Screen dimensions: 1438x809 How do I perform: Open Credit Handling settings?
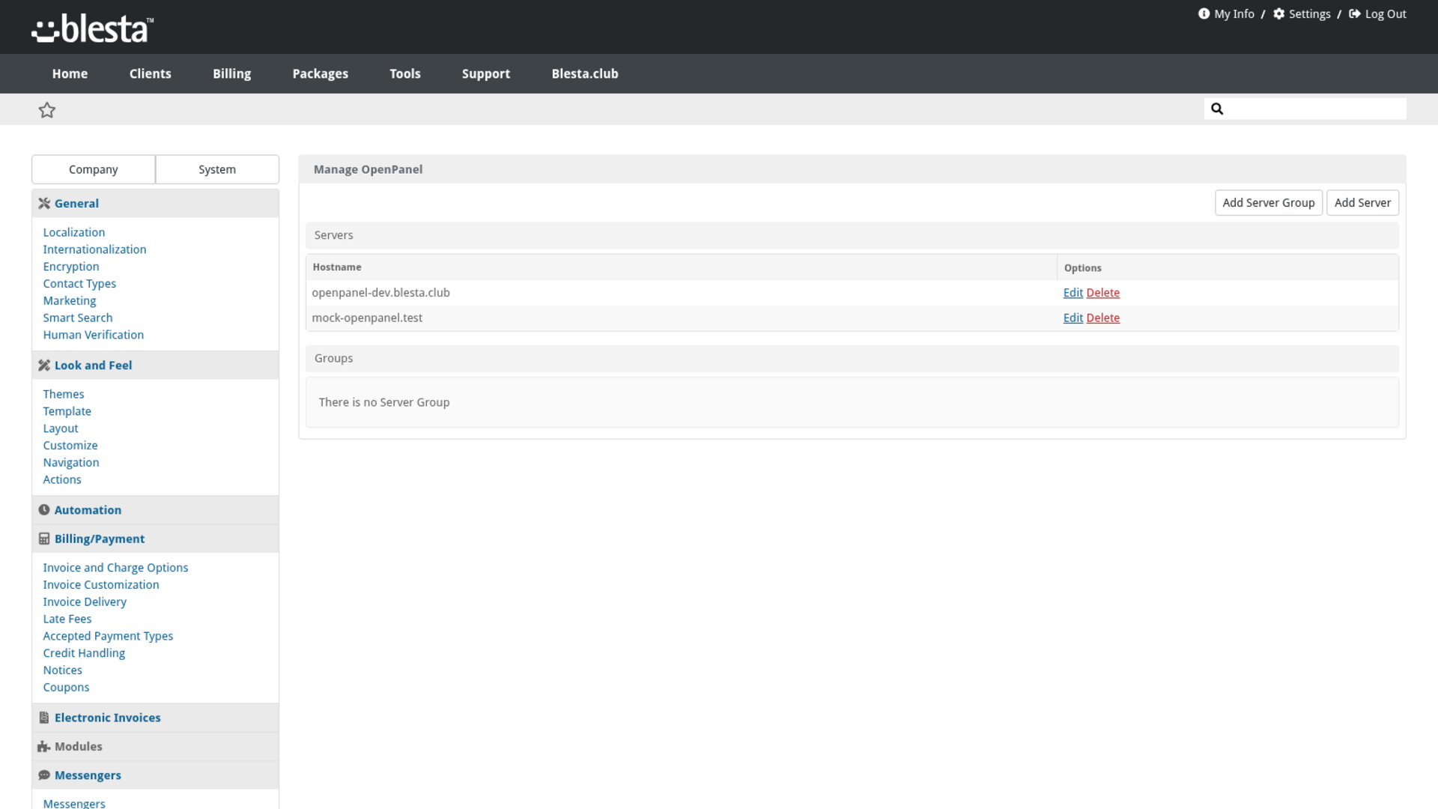click(84, 653)
